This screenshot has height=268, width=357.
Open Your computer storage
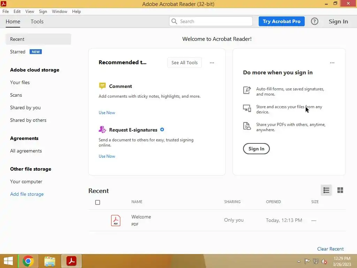(x=26, y=181)
